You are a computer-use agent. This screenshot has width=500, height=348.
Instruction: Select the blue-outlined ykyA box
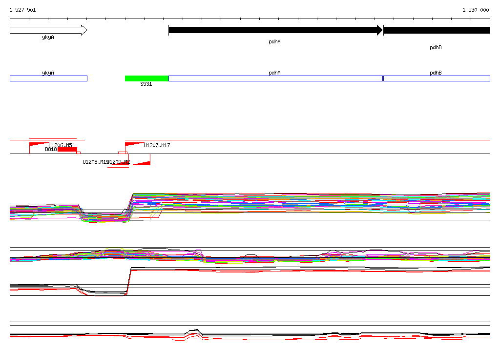tap(48, 78)
